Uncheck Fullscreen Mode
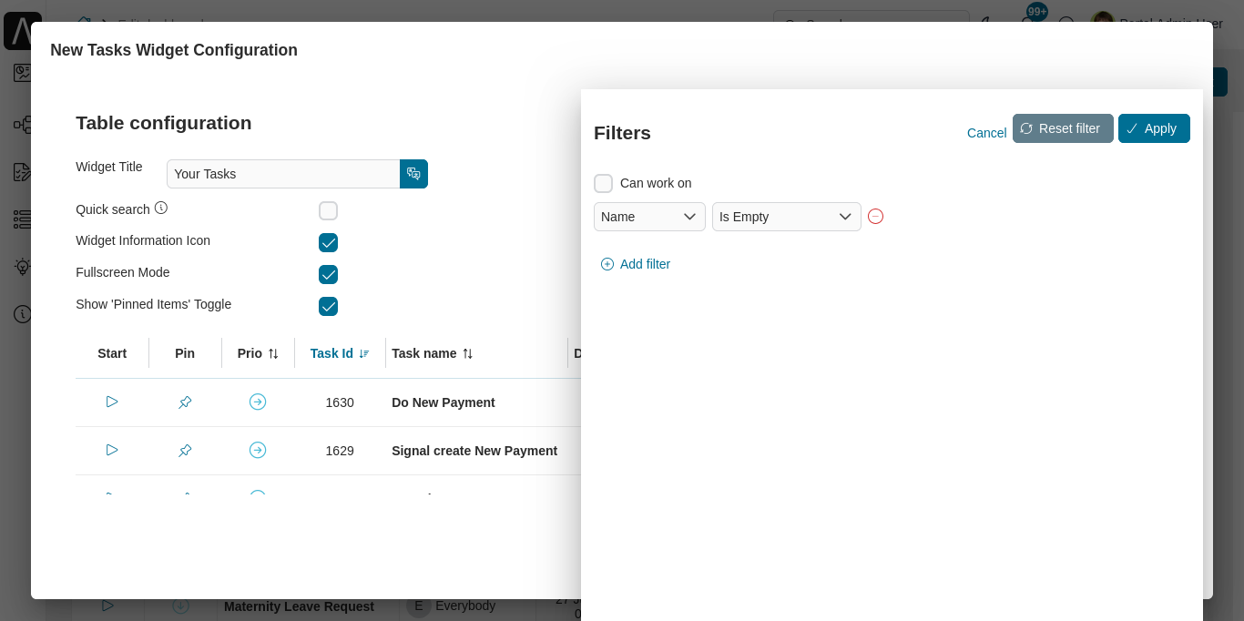1244x621 pixels. 328,275
